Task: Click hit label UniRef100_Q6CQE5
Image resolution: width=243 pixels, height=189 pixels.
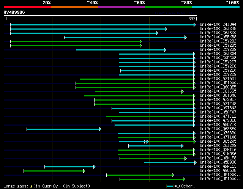Action: (218, 87)
